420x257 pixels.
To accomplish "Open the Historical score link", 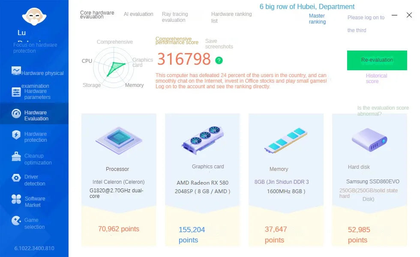I will point(376,78).
